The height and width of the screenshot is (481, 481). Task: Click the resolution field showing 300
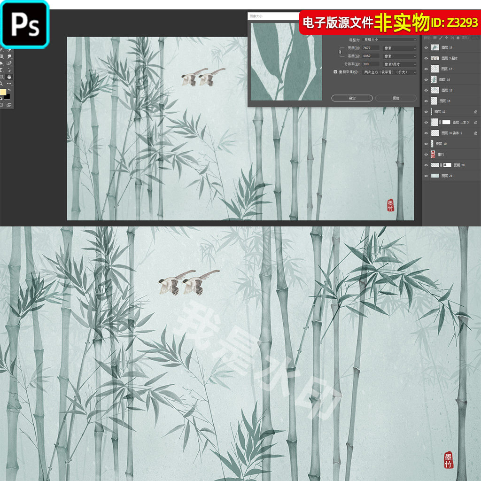371,64
